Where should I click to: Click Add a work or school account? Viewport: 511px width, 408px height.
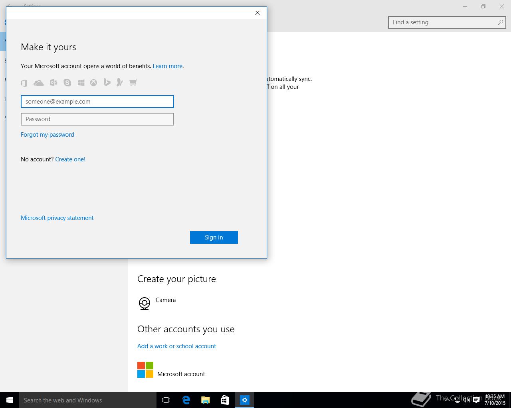tap(177, 346)
